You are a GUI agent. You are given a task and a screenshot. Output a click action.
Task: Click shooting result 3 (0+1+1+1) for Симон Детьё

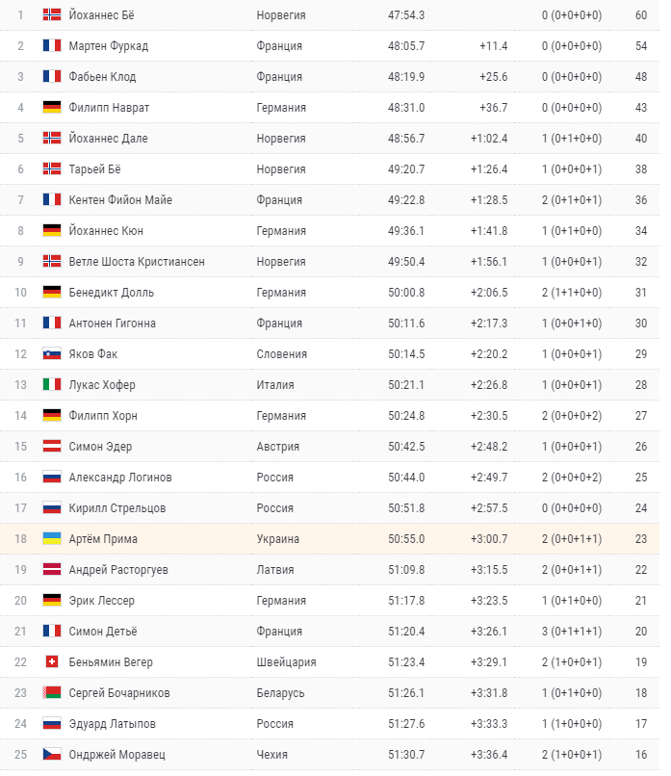pos(572,632)
